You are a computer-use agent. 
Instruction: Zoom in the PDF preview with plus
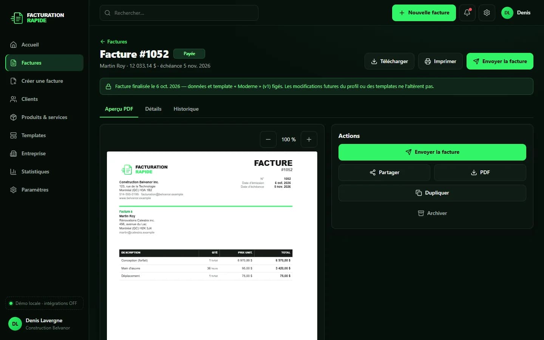(309, 139)
